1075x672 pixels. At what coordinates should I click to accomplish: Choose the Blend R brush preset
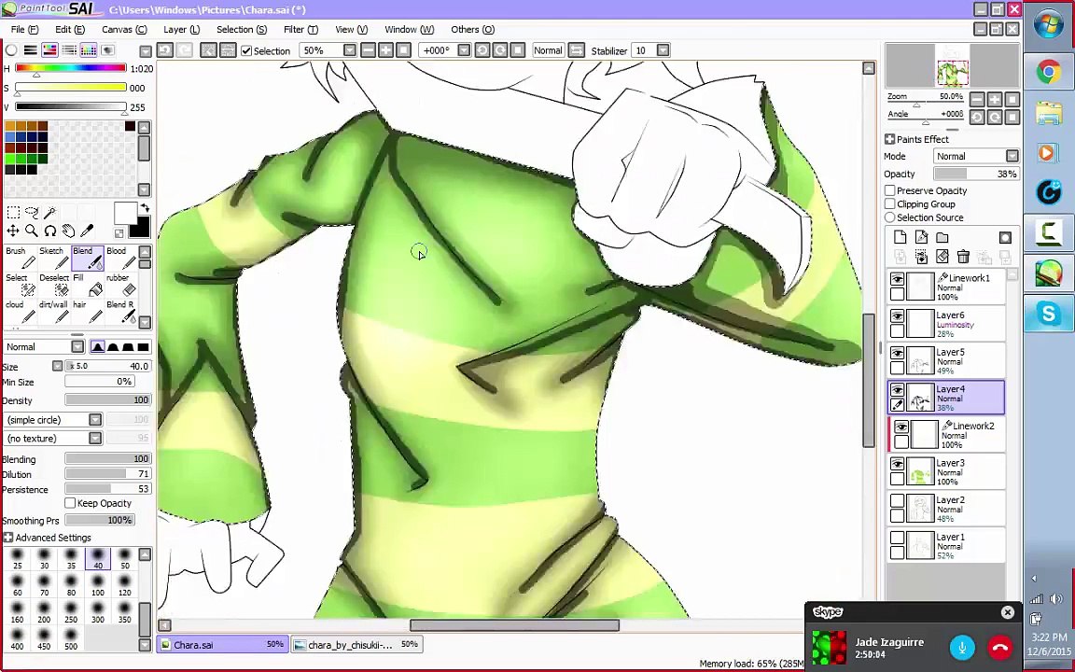coord(121,312)
